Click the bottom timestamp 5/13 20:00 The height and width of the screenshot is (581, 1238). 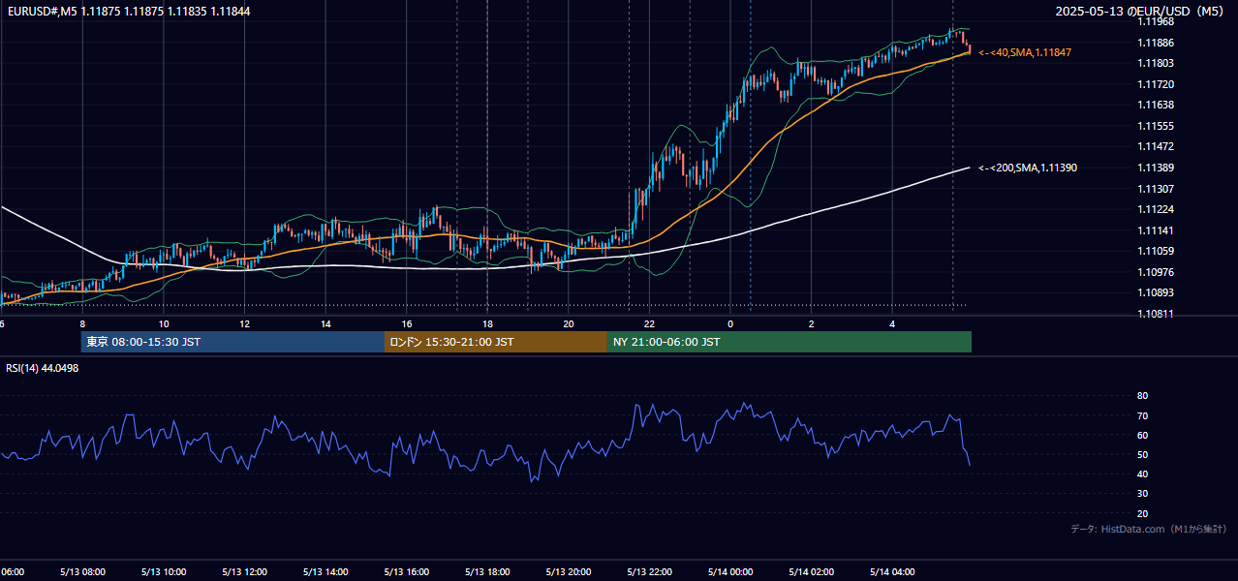coord(568,572)
